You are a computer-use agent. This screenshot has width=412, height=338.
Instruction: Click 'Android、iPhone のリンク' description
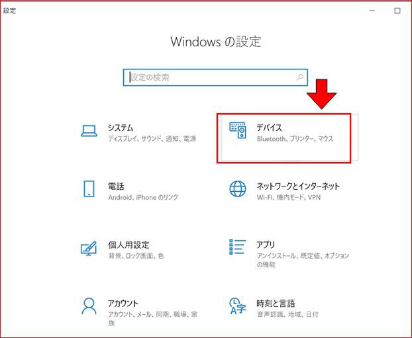coord(143,197)
